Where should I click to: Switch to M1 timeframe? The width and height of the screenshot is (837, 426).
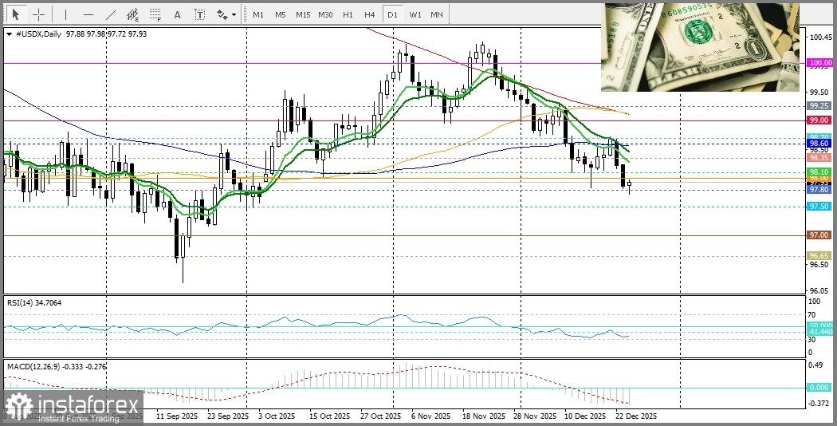point(257,14)
